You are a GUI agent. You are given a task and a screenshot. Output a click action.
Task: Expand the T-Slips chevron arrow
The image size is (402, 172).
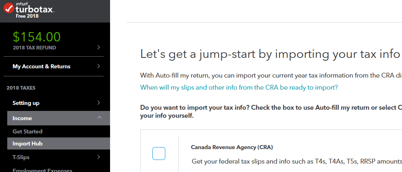coord(99,157)
